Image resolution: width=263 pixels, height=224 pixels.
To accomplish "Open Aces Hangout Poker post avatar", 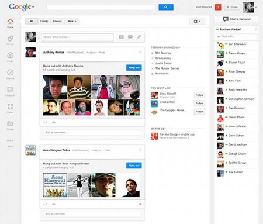I will tap(30, 150).
